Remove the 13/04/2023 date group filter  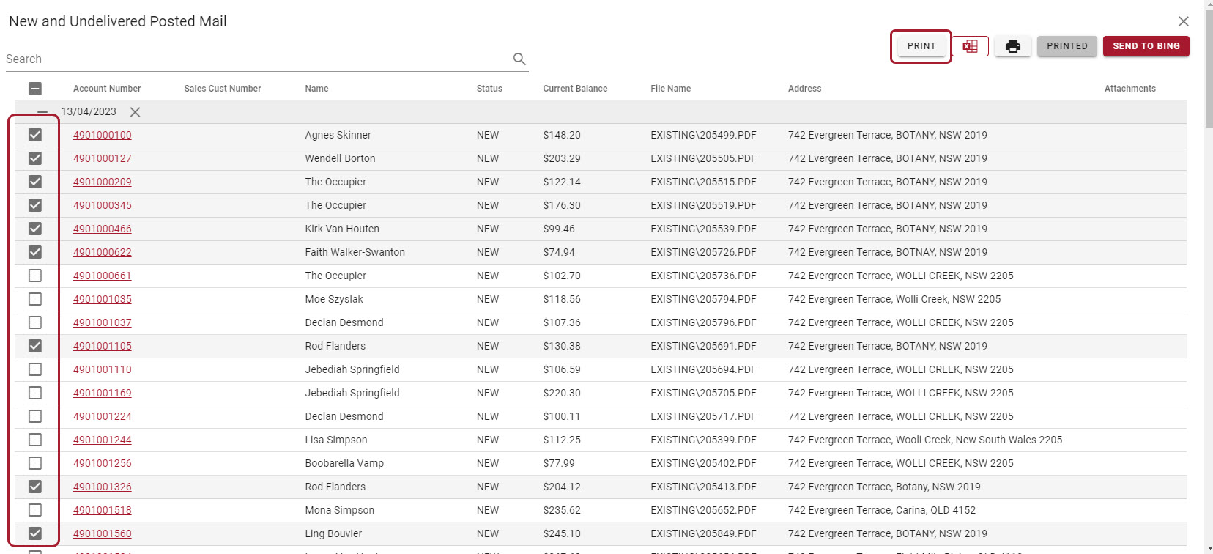coord(135,112)
